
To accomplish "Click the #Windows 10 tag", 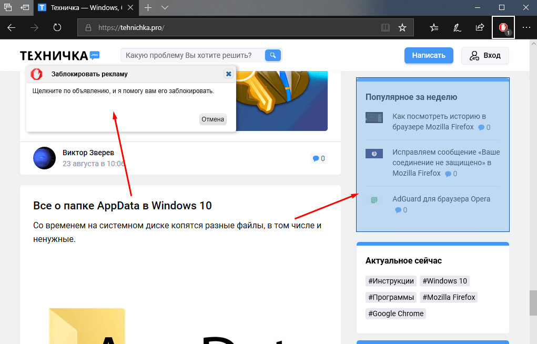I will point(444,281).
